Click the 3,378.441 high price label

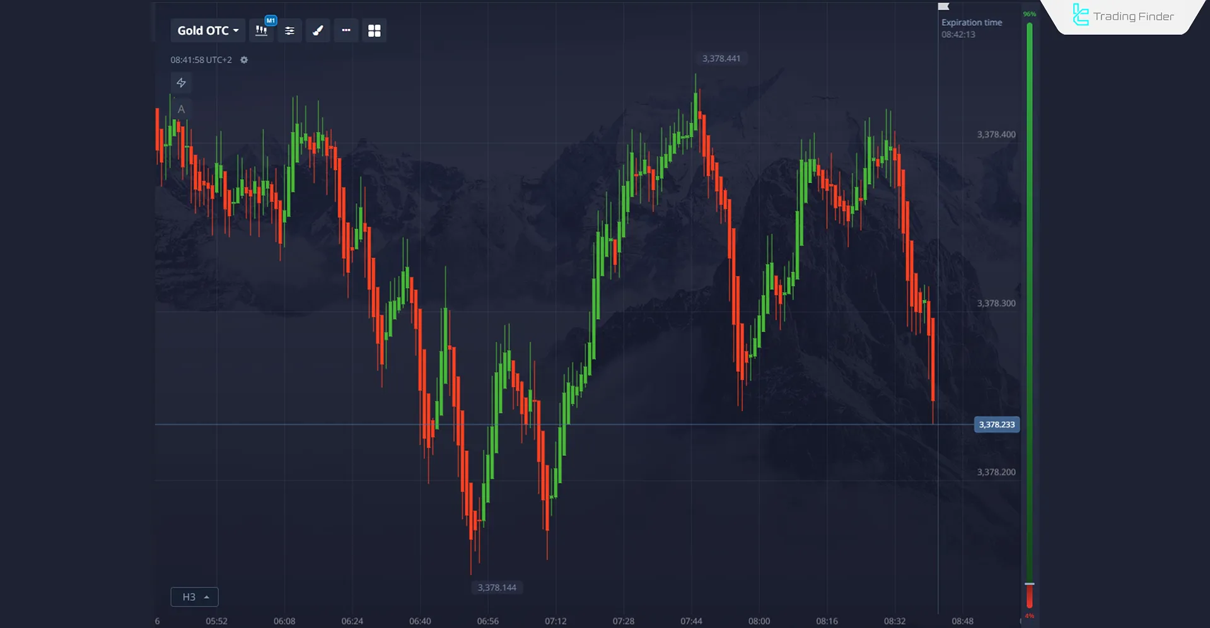point(721,59)
